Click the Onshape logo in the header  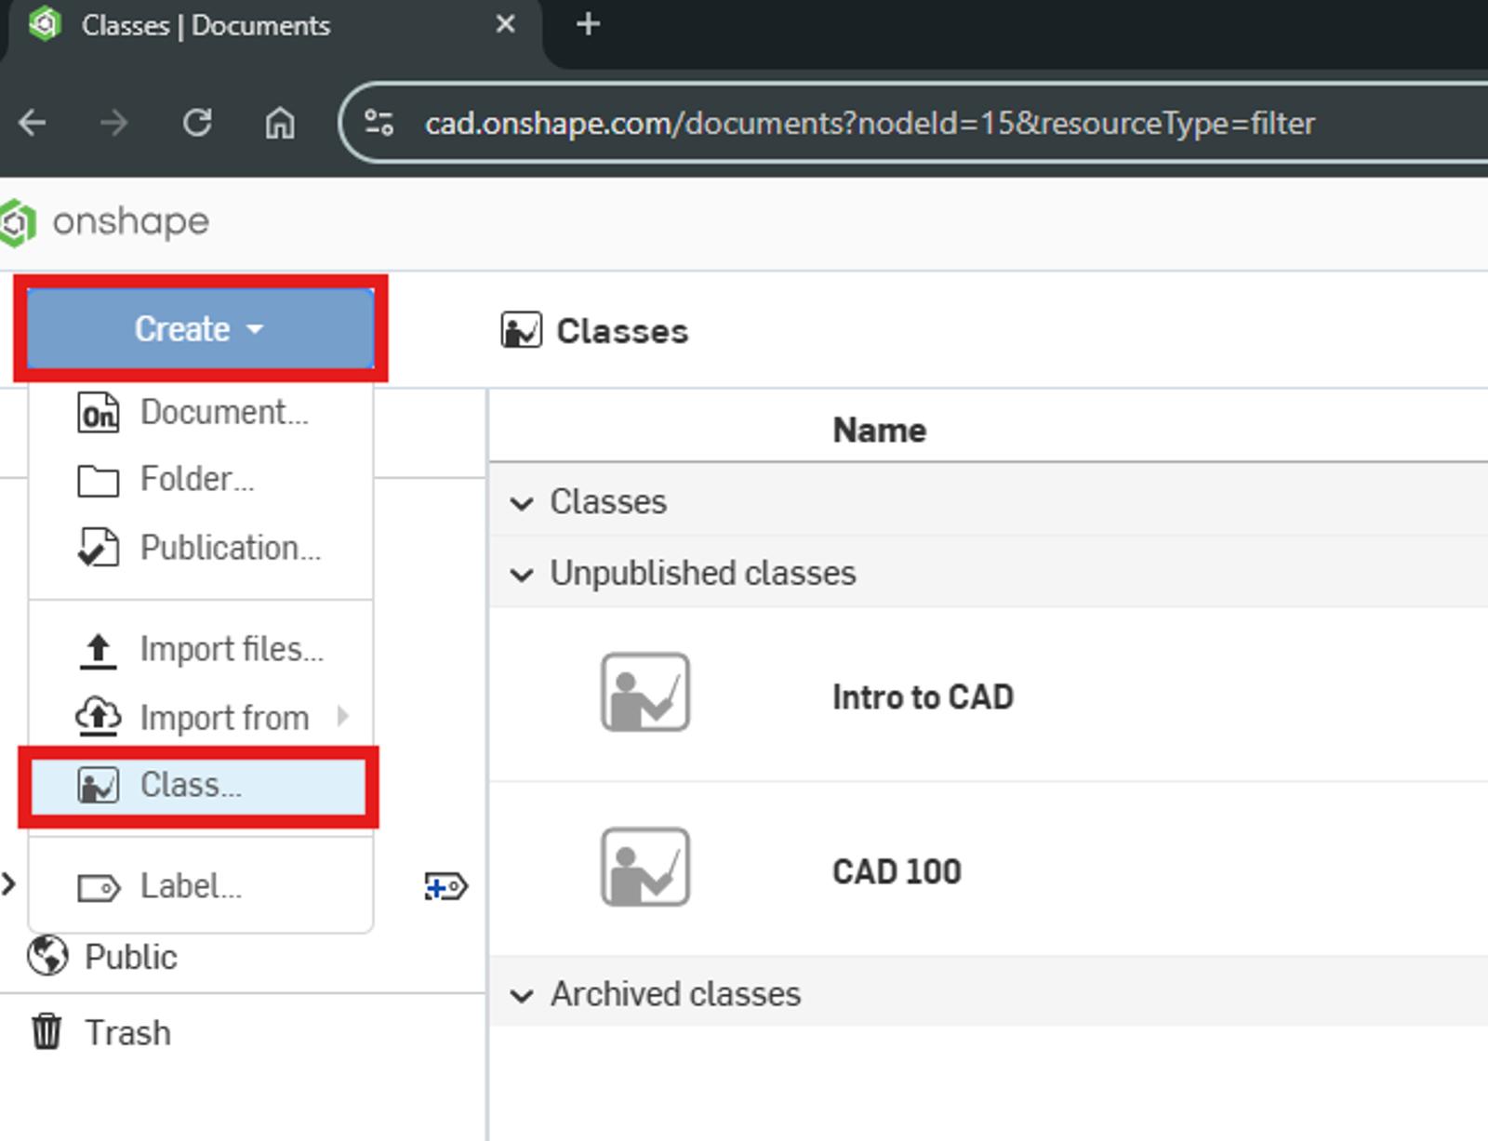point(16,221)
